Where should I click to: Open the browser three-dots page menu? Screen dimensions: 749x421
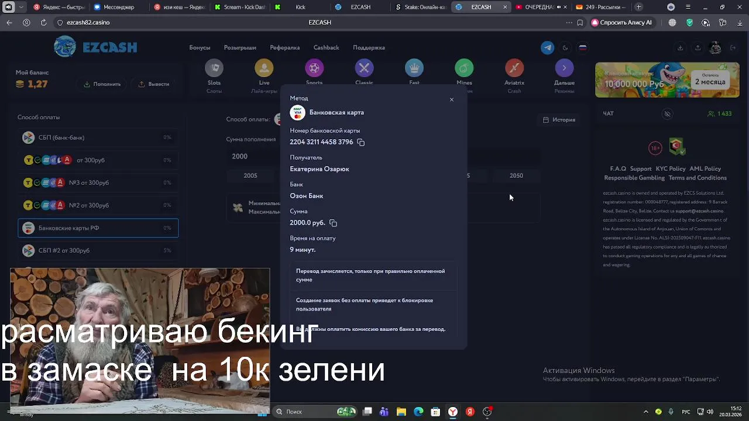[x=569, y=22]
